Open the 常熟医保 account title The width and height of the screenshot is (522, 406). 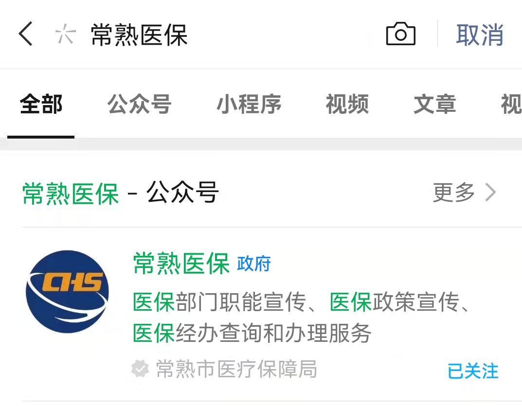pyautogui.click(x=181, y=264)
